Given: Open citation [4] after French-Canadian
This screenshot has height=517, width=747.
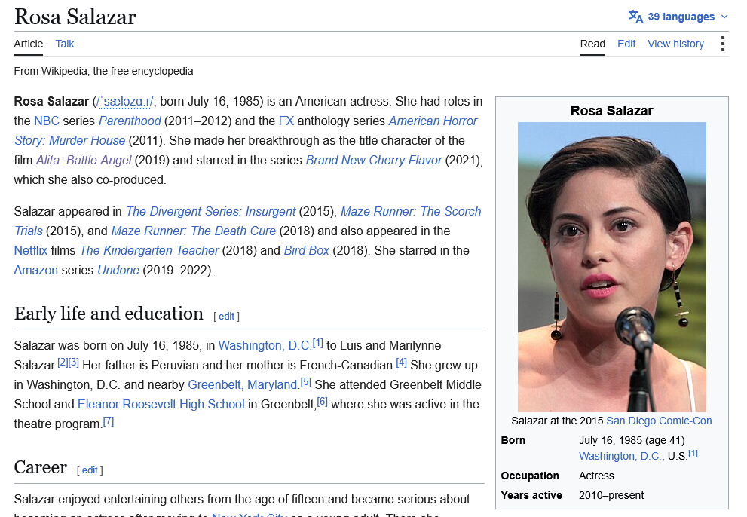Looking at the screenshot, I should [402, 363].
